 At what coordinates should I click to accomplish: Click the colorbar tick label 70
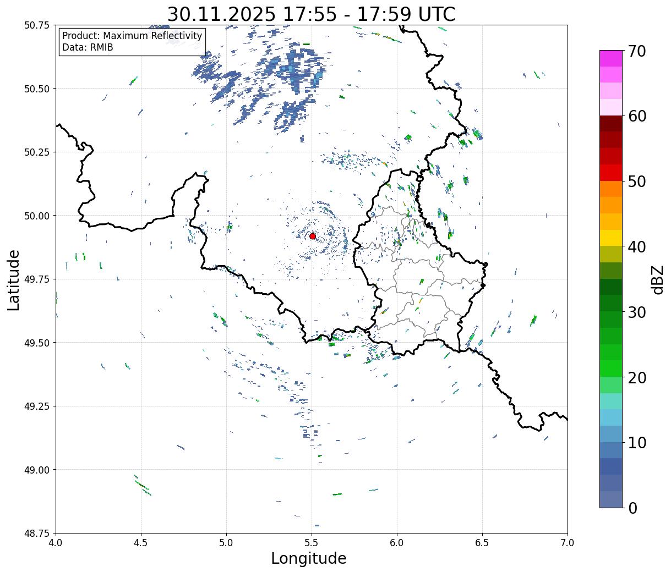(637, 51)
